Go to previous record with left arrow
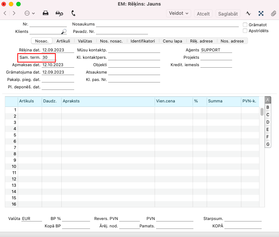Screen dimensions: 279x237 click(5, 13)
